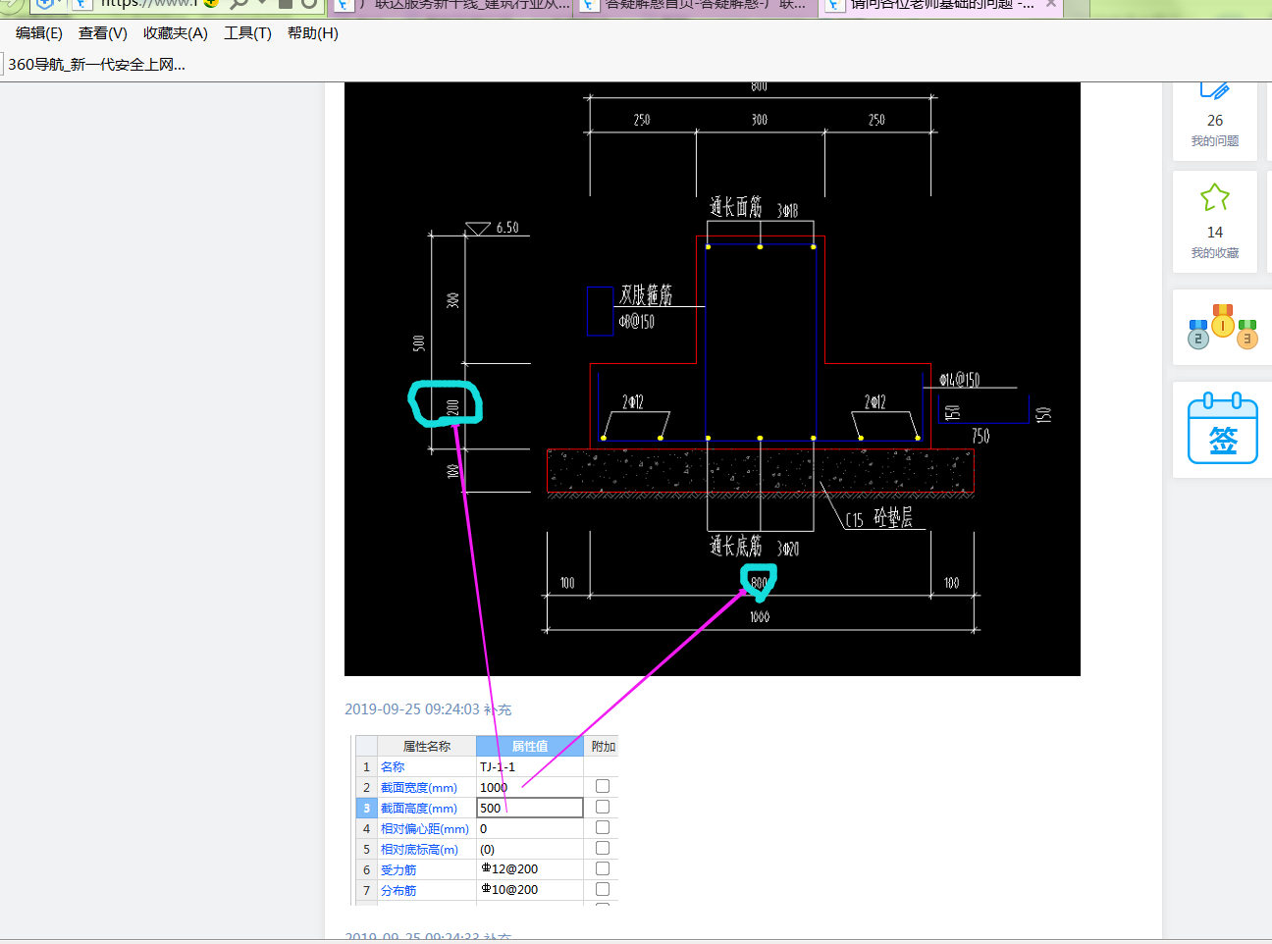Click the 14 favorites count
The width and height of the screenshot is (1272, 944).
pyautogui.click(x=1215, y=233)
